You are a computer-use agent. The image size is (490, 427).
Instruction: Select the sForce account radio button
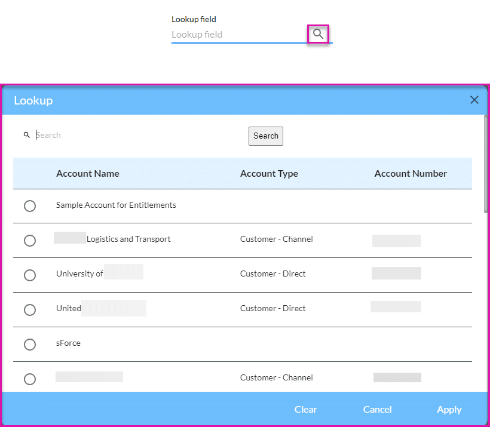(x=30, y=345)
